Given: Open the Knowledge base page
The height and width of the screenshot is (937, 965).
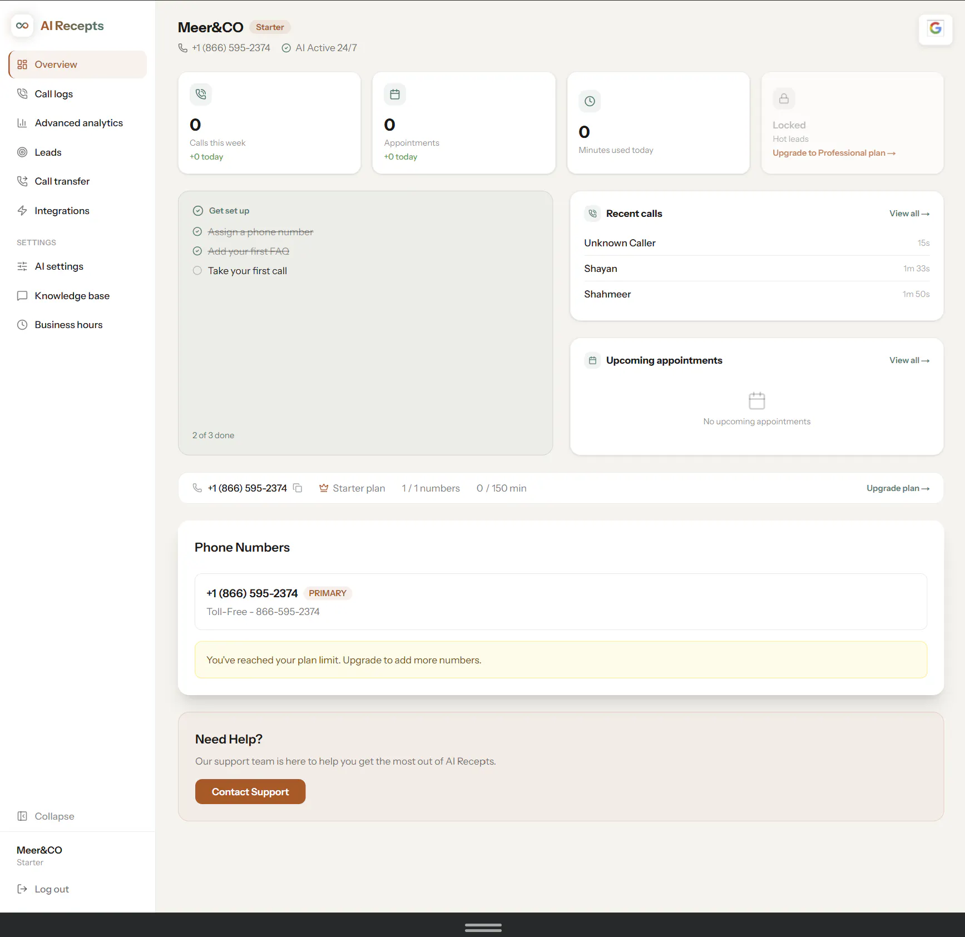Looking at the screenshot, I should click(x=78, y=295).
